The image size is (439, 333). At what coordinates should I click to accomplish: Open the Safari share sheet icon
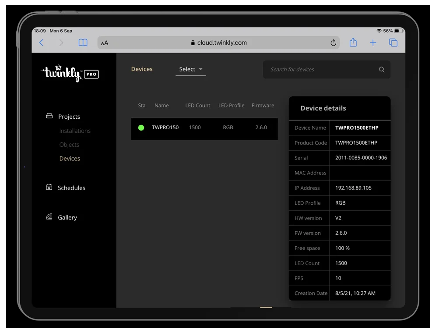tap(353, 43)
